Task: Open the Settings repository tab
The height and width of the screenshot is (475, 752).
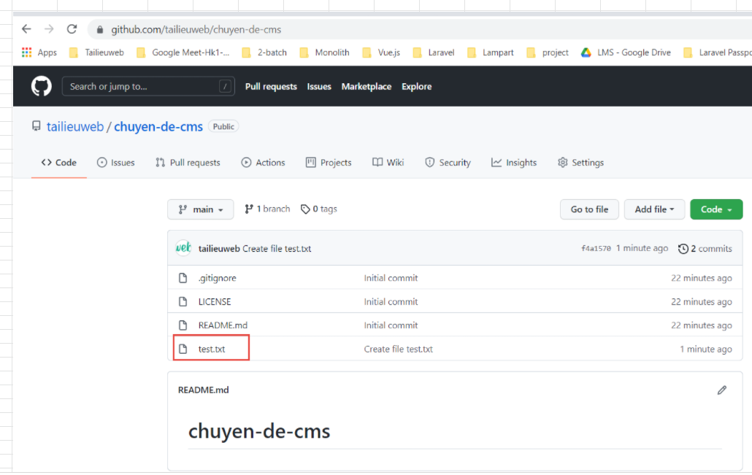Action: (580, 163)
